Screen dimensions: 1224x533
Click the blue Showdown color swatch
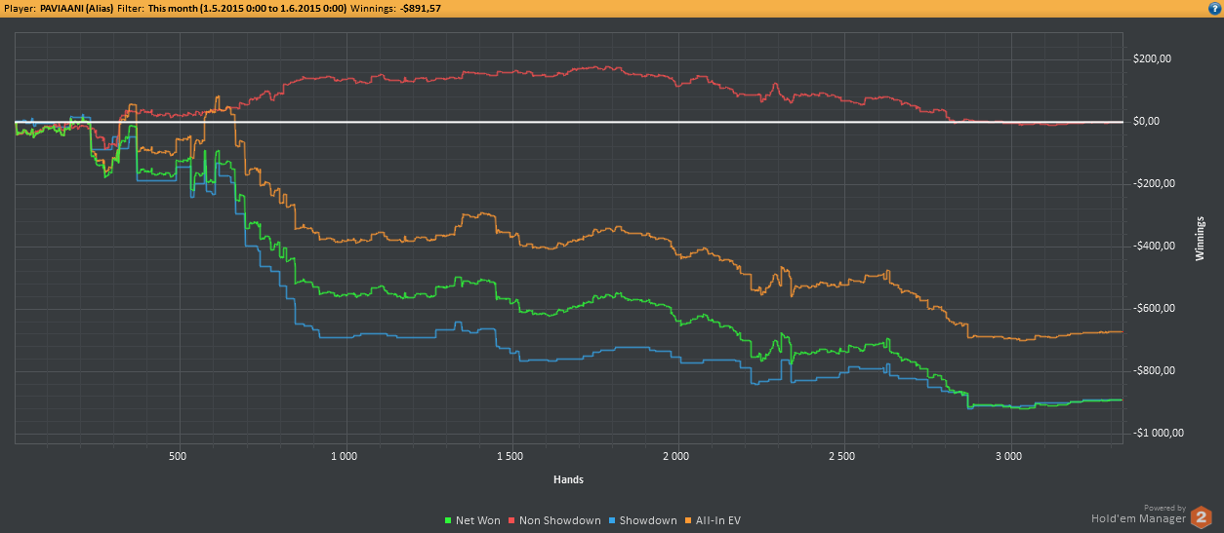click(x=612, y=520)
